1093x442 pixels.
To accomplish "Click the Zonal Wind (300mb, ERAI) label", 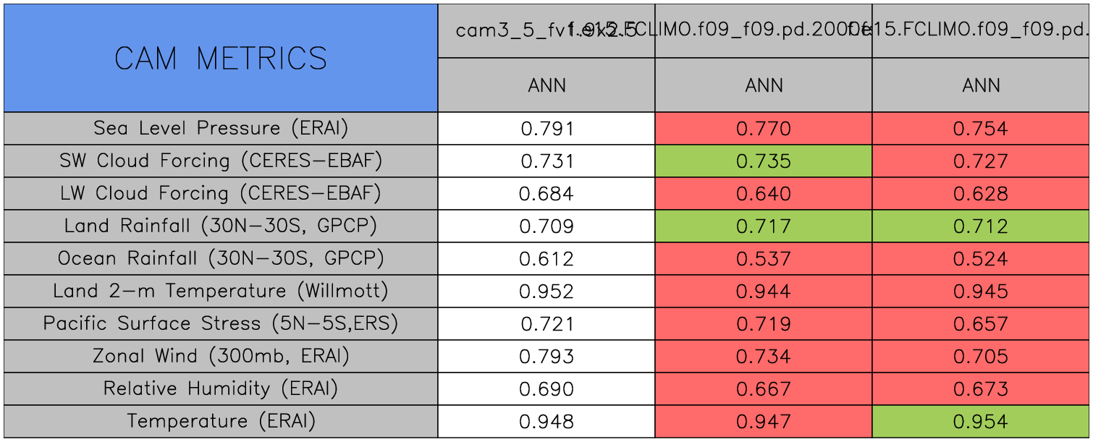I will pyautogui.click(x=221, y=357).
